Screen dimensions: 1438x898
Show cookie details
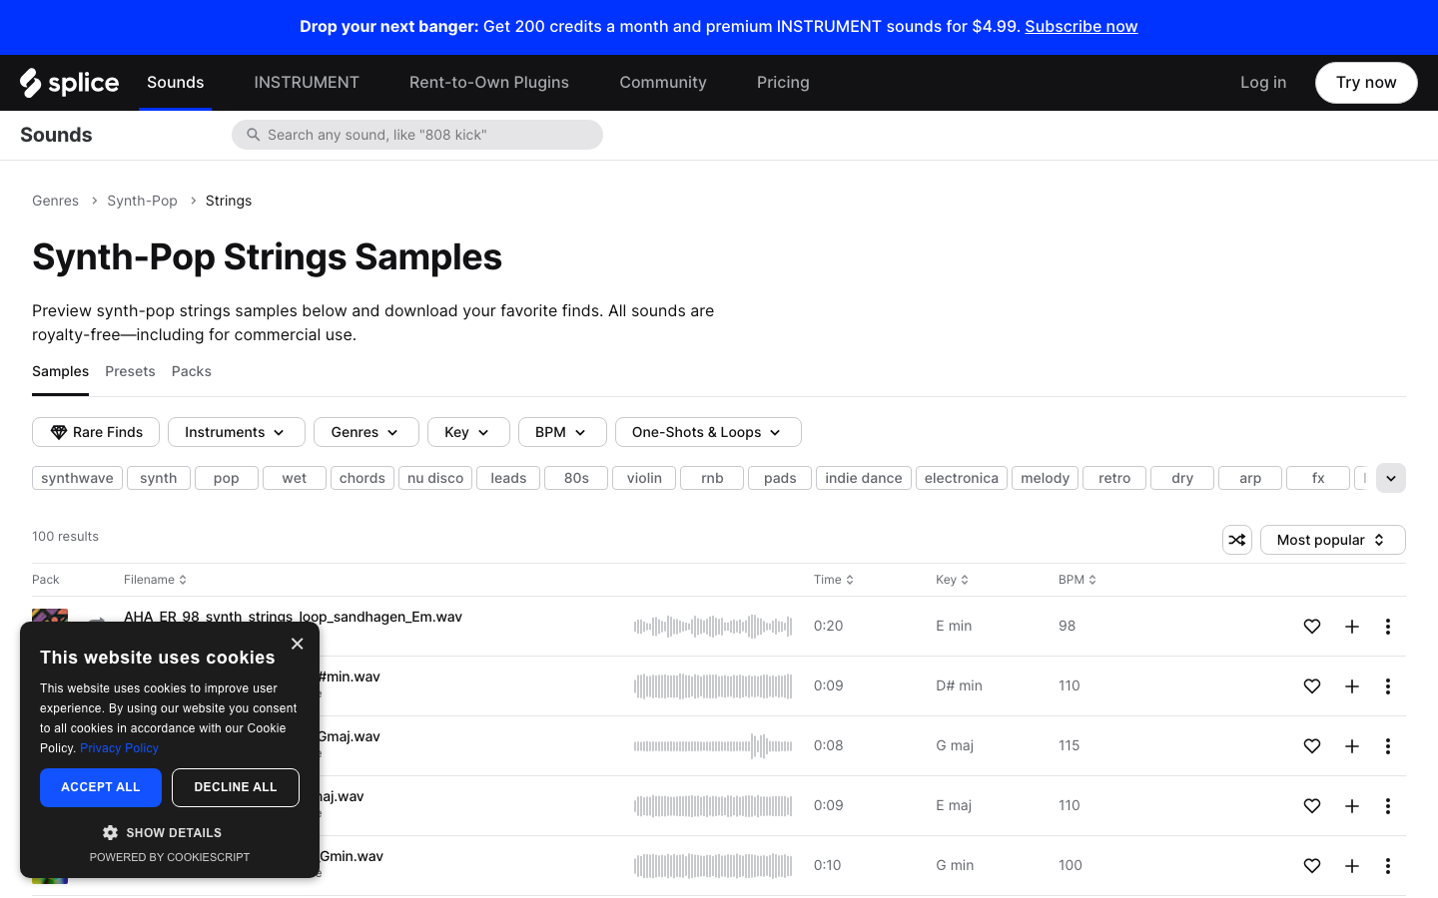(162, 832)
